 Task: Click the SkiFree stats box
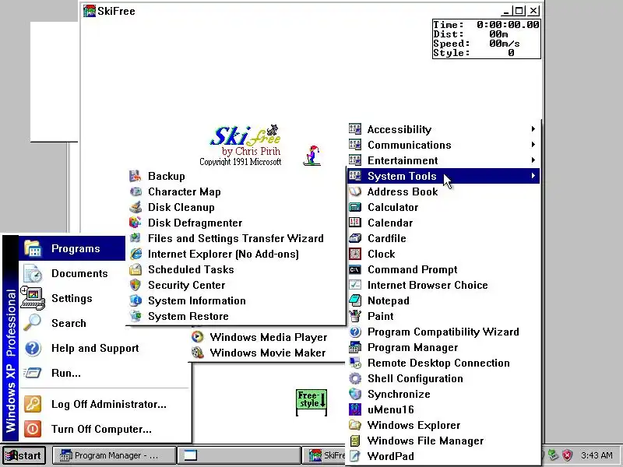coord(486,38)
